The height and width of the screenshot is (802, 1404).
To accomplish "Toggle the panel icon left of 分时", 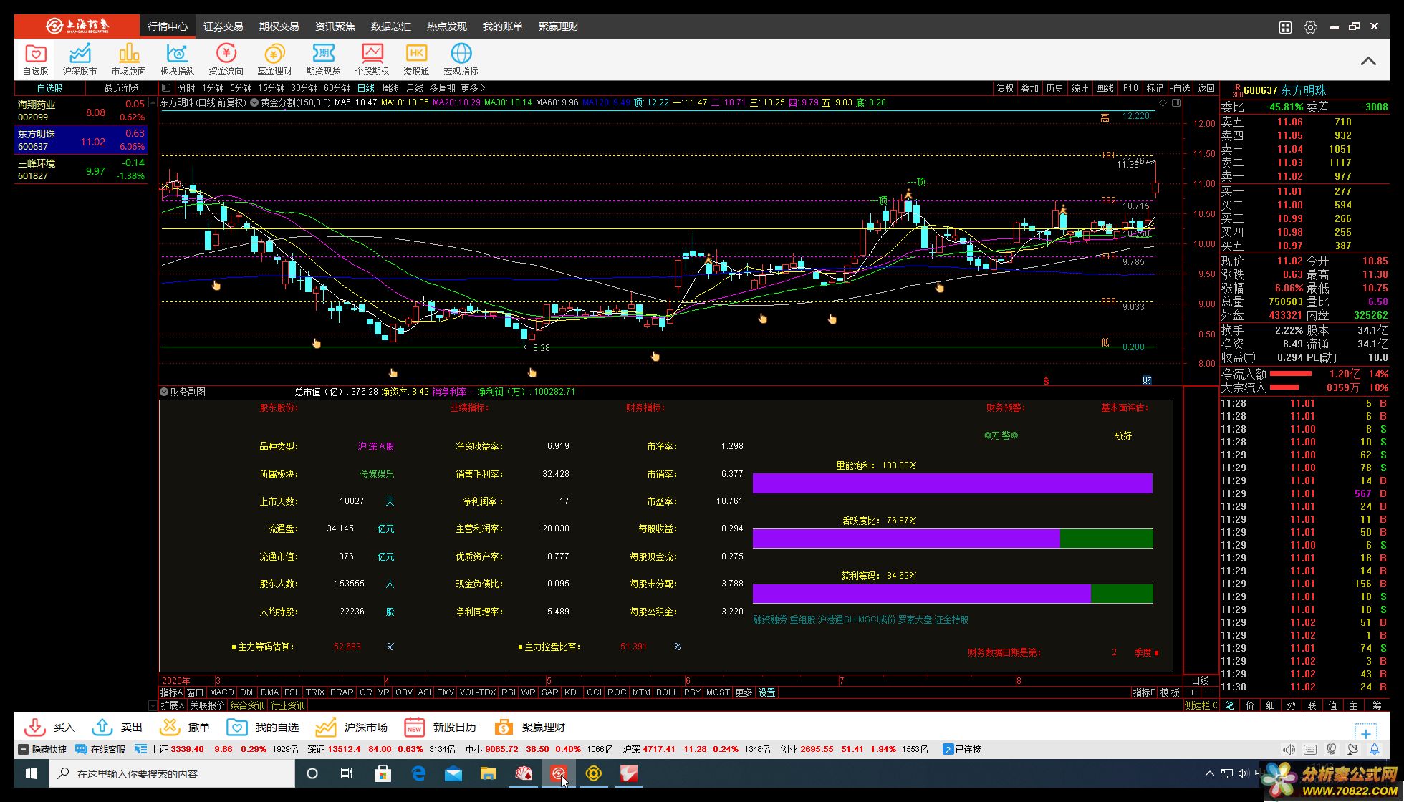I will (166, 88).
